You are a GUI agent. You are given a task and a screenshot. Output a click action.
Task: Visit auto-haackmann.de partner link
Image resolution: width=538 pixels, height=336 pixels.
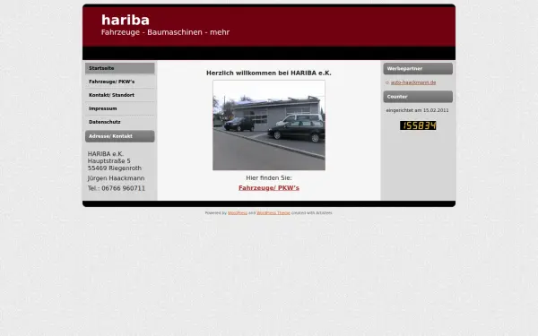click(413, 82)
